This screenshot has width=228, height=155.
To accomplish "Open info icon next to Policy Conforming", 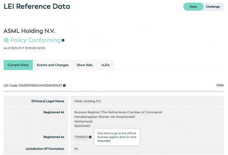I will pos(63,40).
